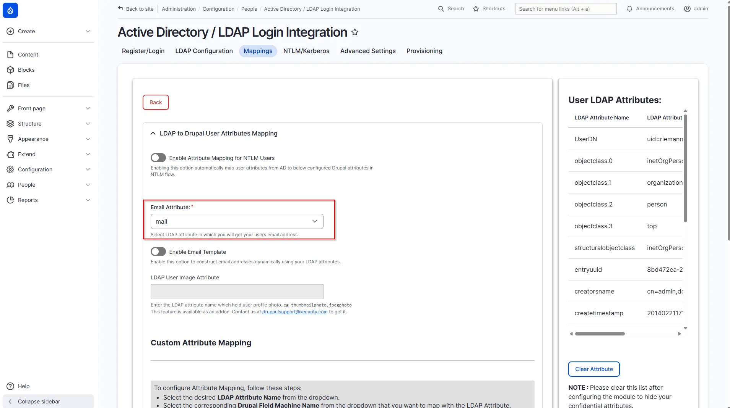Open the Email Attribute mail dropdown
This screenshot has width=730, height=408.
(x=237, y=221)
